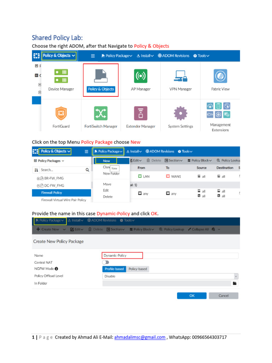
Task: Click the hamburger menu icon beside Policy Package in first screenshot
Action: (93, 56)
